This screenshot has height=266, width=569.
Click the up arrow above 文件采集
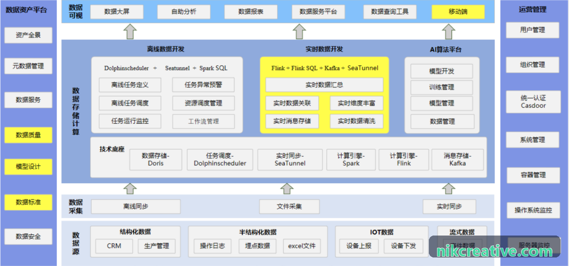point(287,188)
